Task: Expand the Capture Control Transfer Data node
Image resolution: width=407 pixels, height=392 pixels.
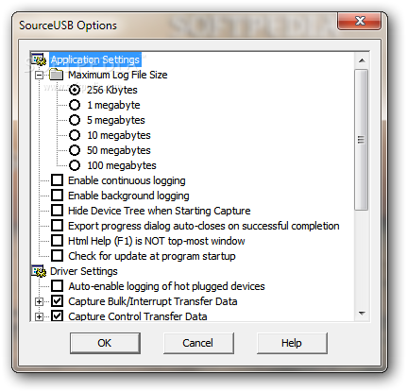Action: [39, 316]
